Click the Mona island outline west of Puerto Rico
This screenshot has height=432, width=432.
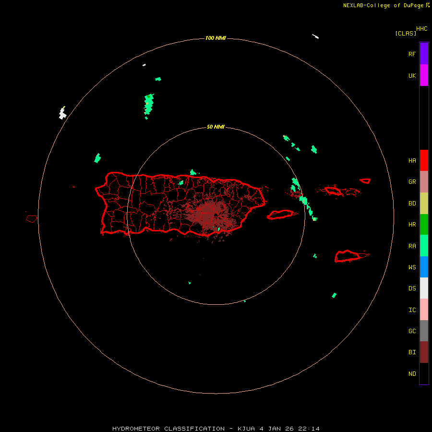click(31, 219)
